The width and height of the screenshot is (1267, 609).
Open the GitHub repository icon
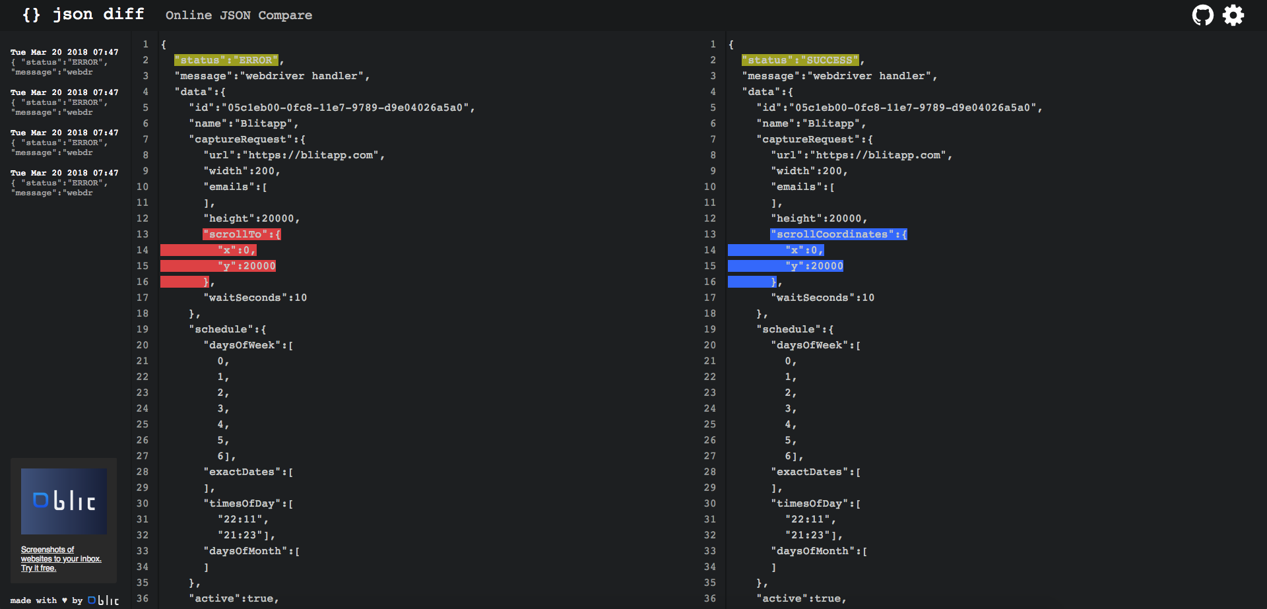click(1202, 15)
